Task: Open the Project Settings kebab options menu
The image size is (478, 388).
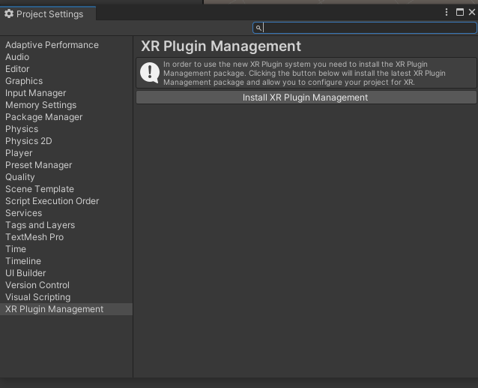Action: (x=447, y=12)
